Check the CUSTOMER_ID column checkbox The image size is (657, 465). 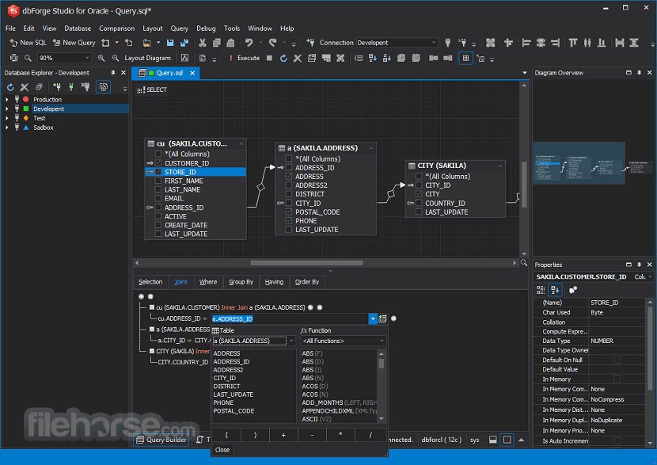click(x=158, y=162)
